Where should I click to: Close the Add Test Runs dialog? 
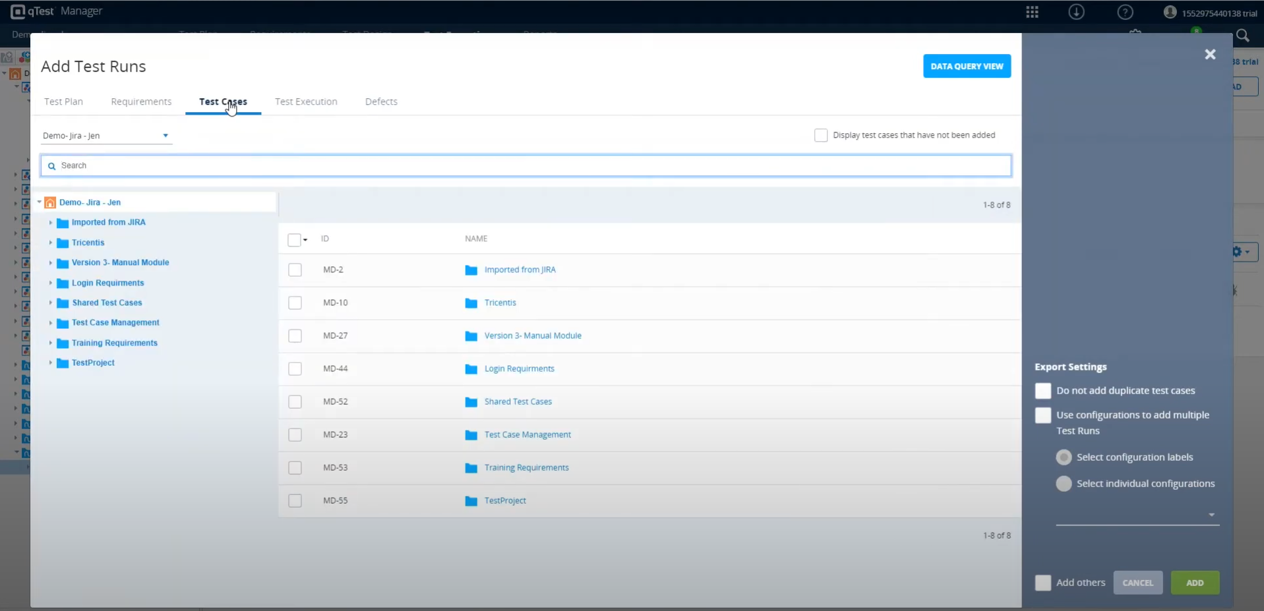click(1210, 55)
